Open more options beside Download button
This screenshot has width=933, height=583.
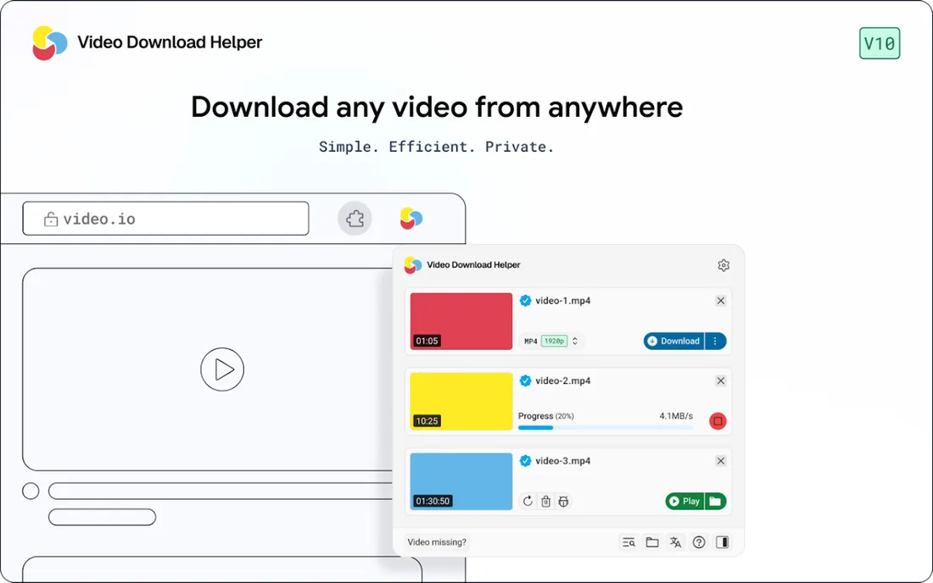click(x=715, y=341)
